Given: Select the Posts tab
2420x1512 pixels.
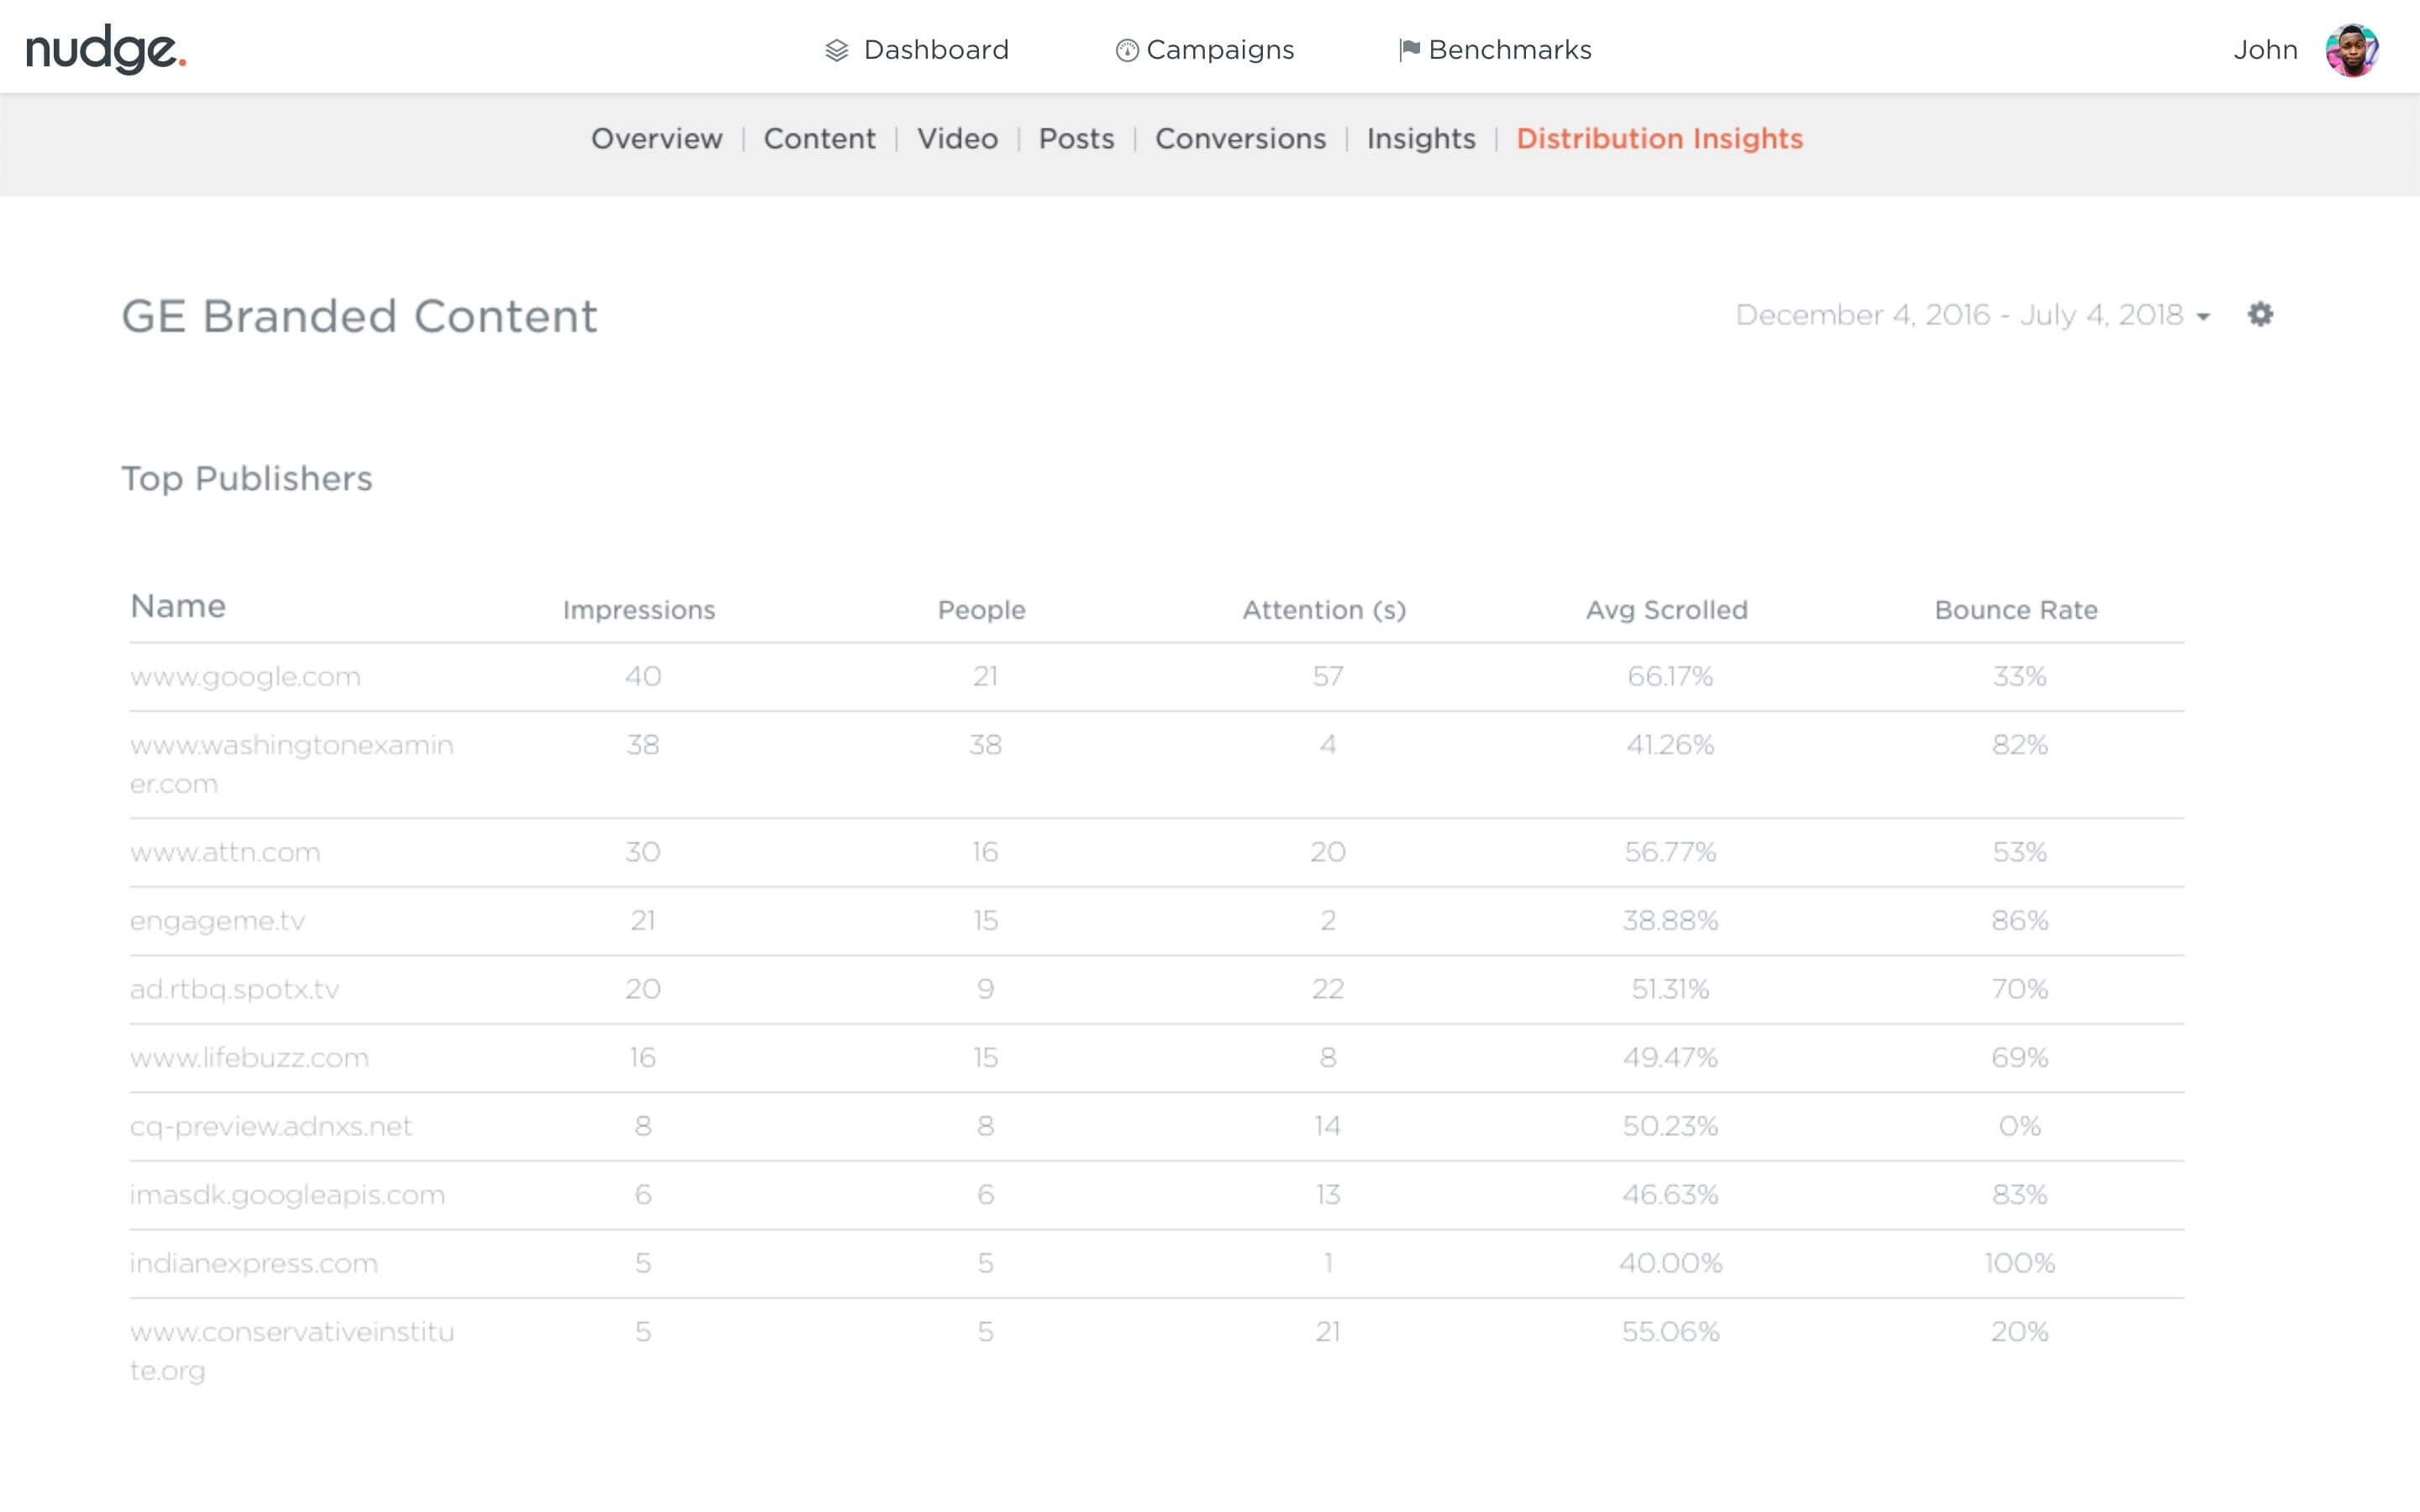Looking at the screenshot, I should (x=1076, y=139).
